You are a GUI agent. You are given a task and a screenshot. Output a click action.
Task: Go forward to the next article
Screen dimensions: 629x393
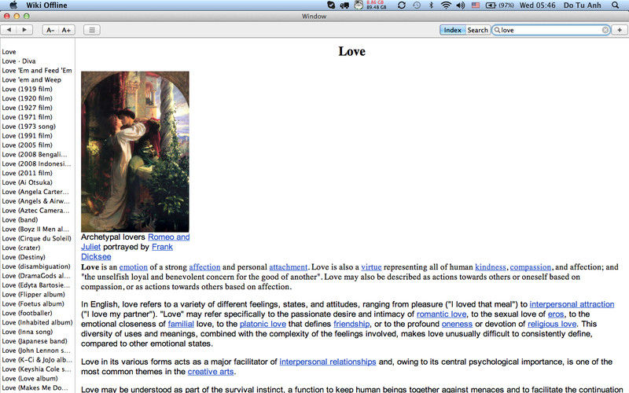coord(24,30)
